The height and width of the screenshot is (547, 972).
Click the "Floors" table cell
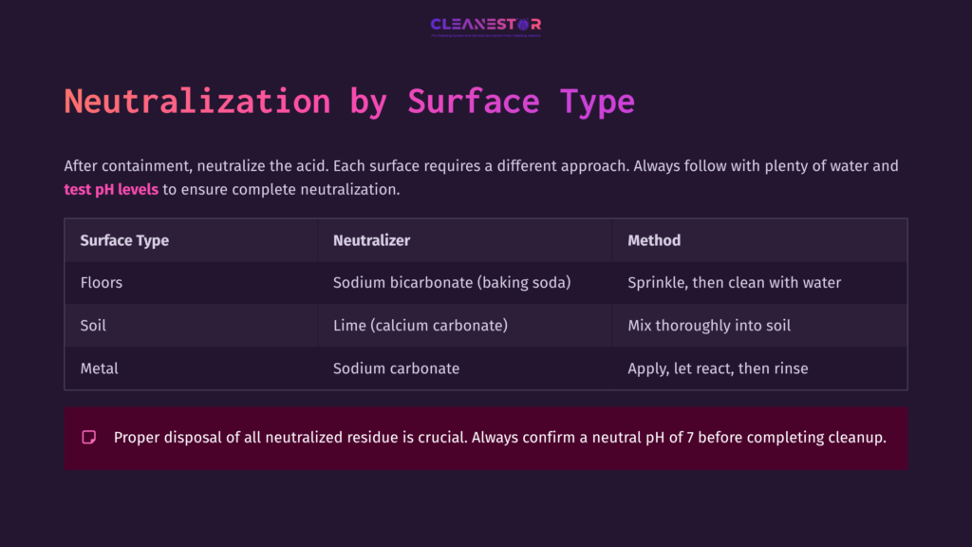(x=102, y=283)
